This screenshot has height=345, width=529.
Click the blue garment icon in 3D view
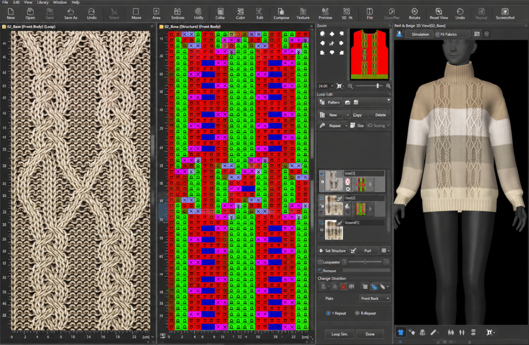[400, 333]
